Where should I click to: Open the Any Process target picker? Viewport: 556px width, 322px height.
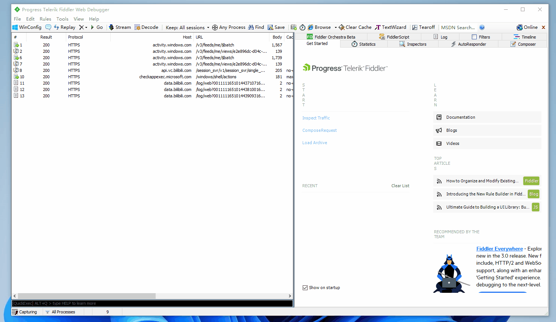click(229, 27)
